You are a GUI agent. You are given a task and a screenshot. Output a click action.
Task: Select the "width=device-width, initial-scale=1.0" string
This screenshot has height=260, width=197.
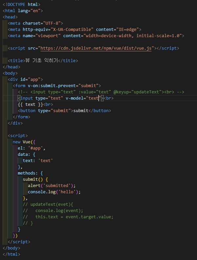132,36
